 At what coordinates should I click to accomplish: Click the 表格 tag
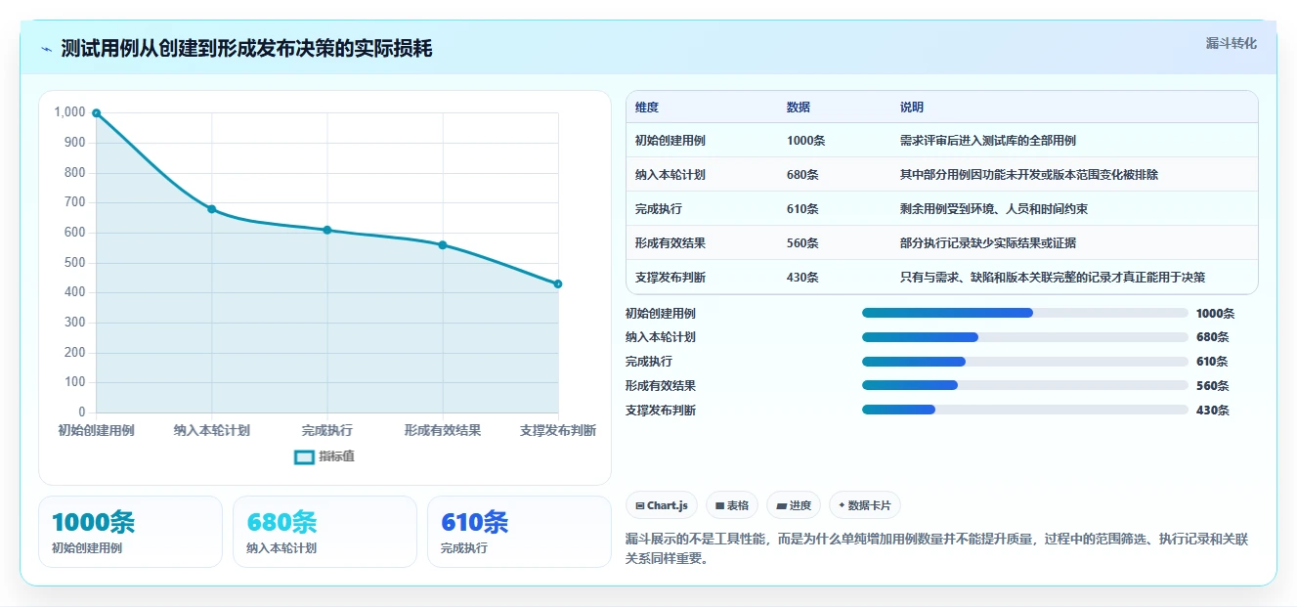click(x=732, y=505)
